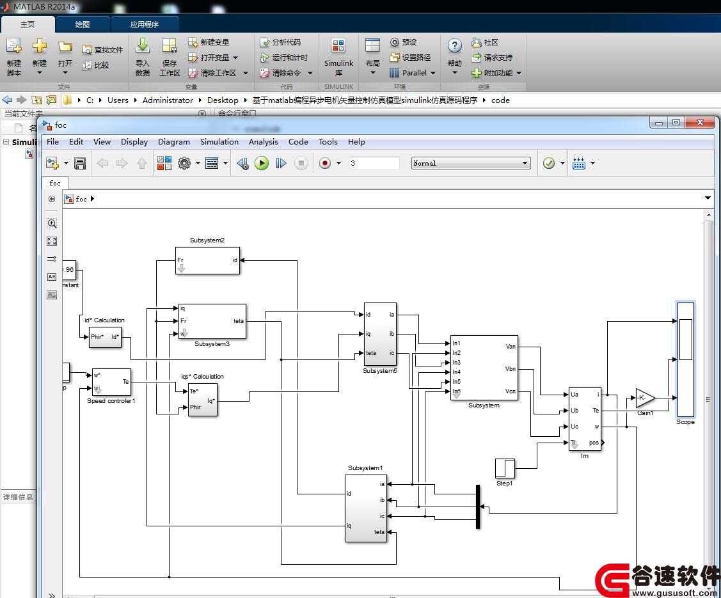Open Model Configuration Parameters gear
The width and height of the screenshot is (721, 598).
coord(184,163)
